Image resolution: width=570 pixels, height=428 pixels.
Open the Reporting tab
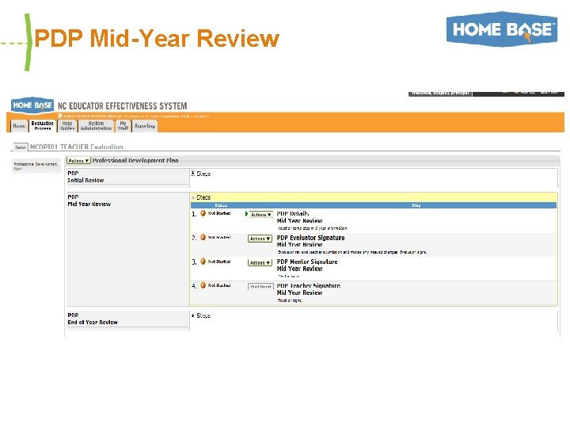(145, 125)
